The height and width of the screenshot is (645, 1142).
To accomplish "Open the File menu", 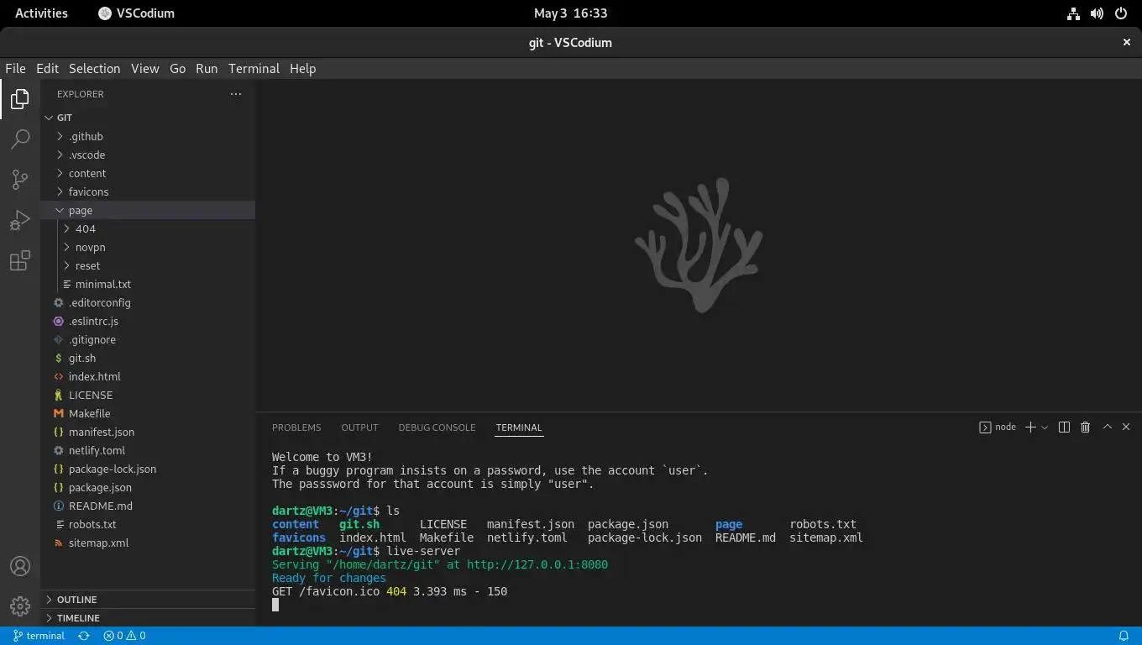I will [16, 69].
